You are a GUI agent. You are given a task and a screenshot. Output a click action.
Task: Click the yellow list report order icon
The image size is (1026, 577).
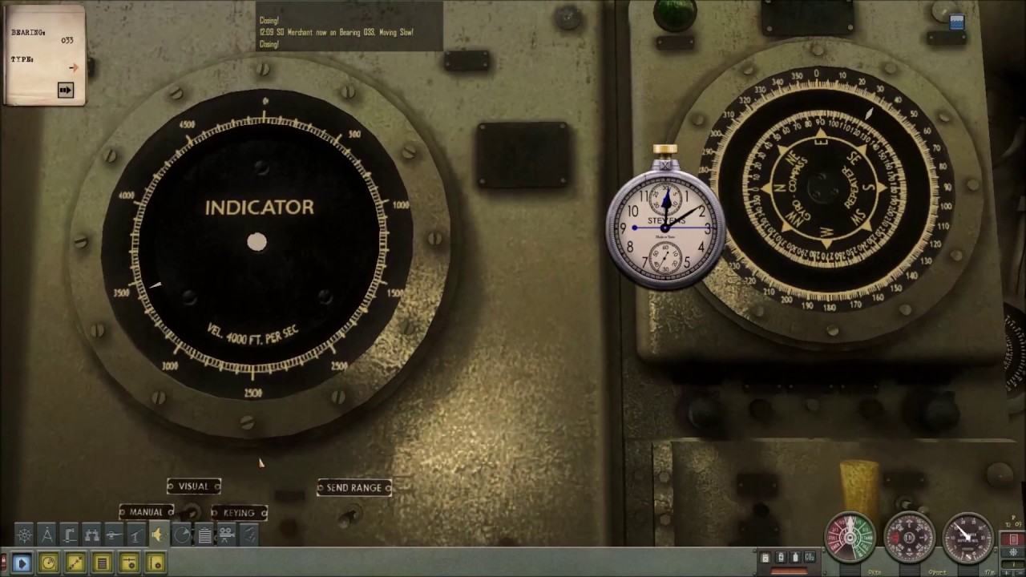point(102,563)
